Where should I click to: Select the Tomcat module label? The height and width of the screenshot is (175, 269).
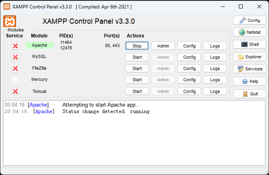[39, 91]
